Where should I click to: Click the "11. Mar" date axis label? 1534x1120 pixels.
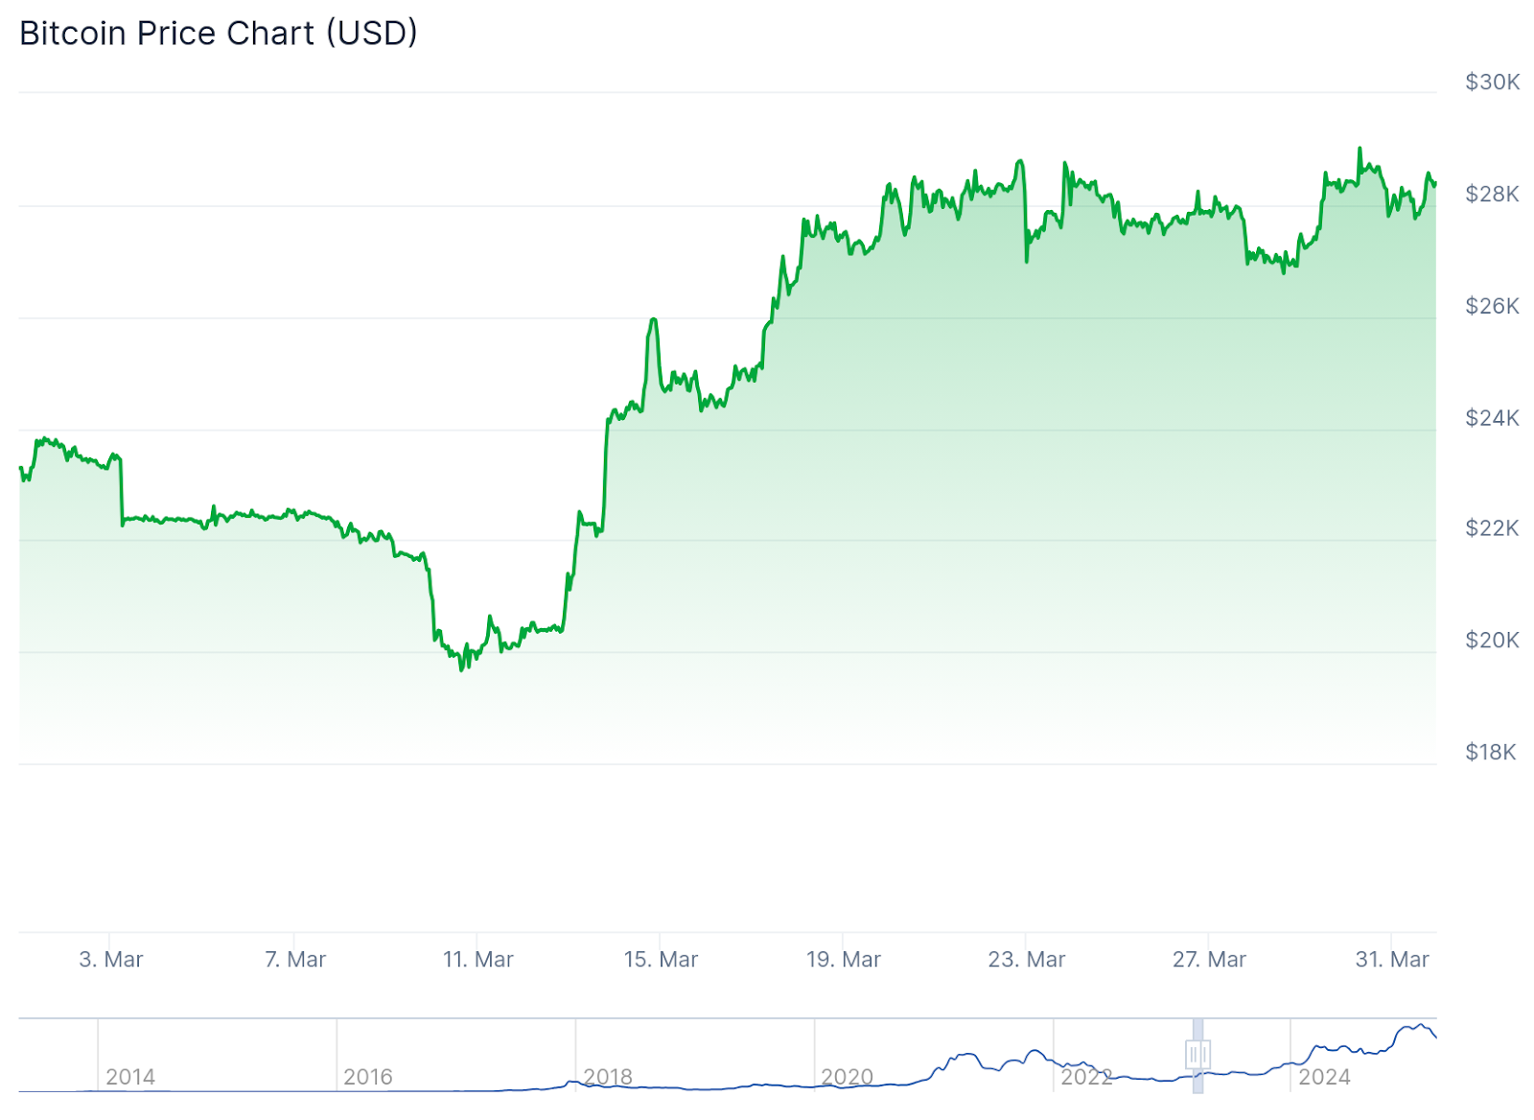point(477,959)
